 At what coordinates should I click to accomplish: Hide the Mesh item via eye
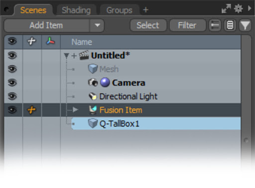(x=12, y=69)
